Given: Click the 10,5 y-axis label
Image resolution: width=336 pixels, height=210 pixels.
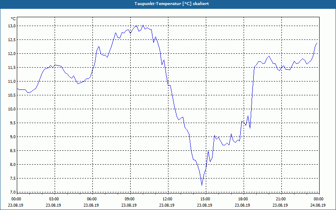Looking at the screenshot, I should pos(12,95).
